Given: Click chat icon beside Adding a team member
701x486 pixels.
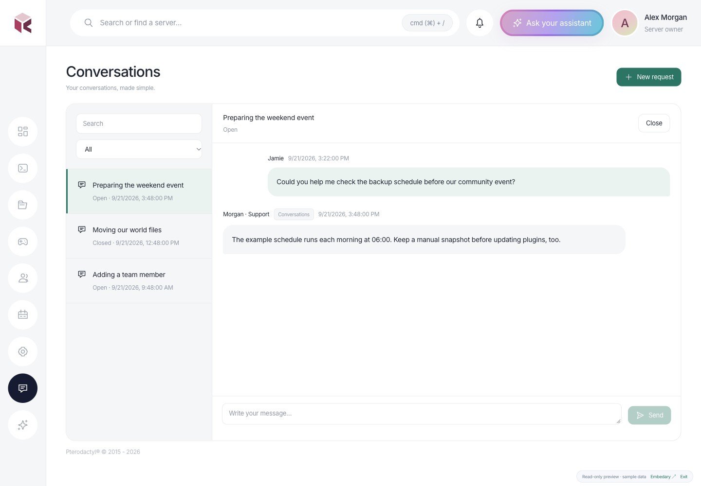Looking at the screenshot, I should coord(82,274).
